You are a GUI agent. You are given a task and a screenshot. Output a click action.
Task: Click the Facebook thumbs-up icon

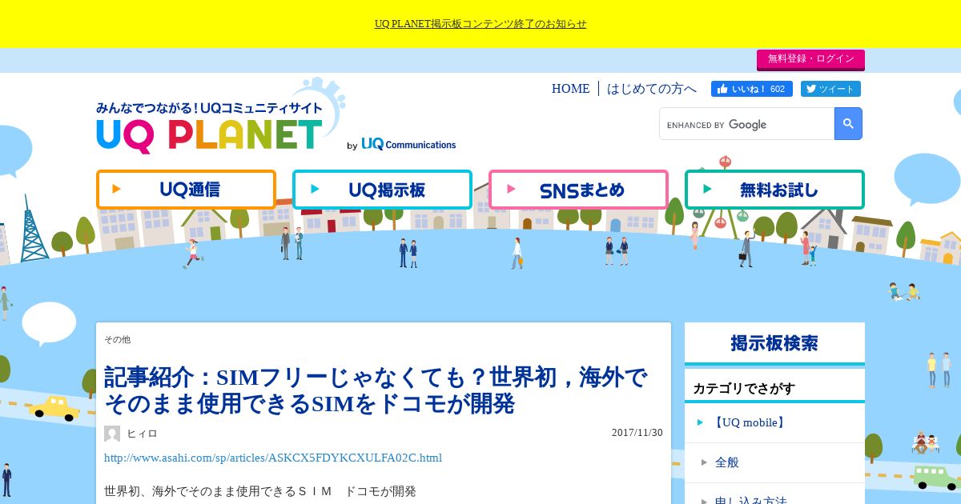(722, 89)
